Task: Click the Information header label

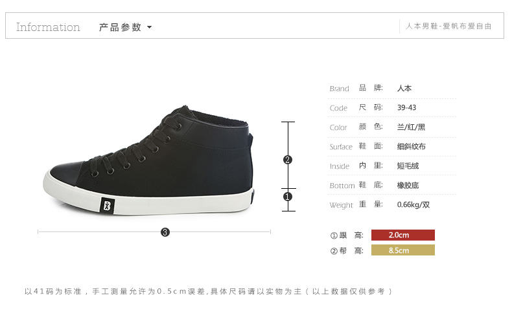Action: coord(48,27)
